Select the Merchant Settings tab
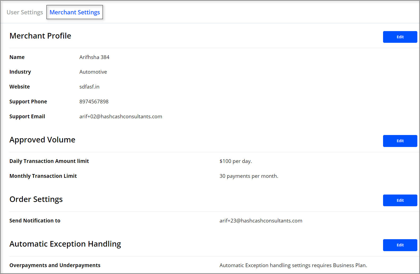Viewport: 420px width, 274px height. pos(75,12)
